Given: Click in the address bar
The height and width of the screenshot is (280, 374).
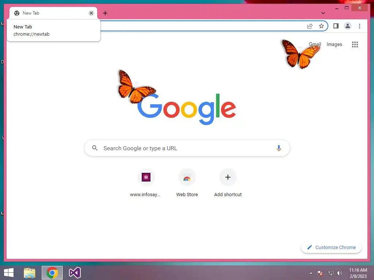Looking at the screenshot, I should click(x=203, y=26).
